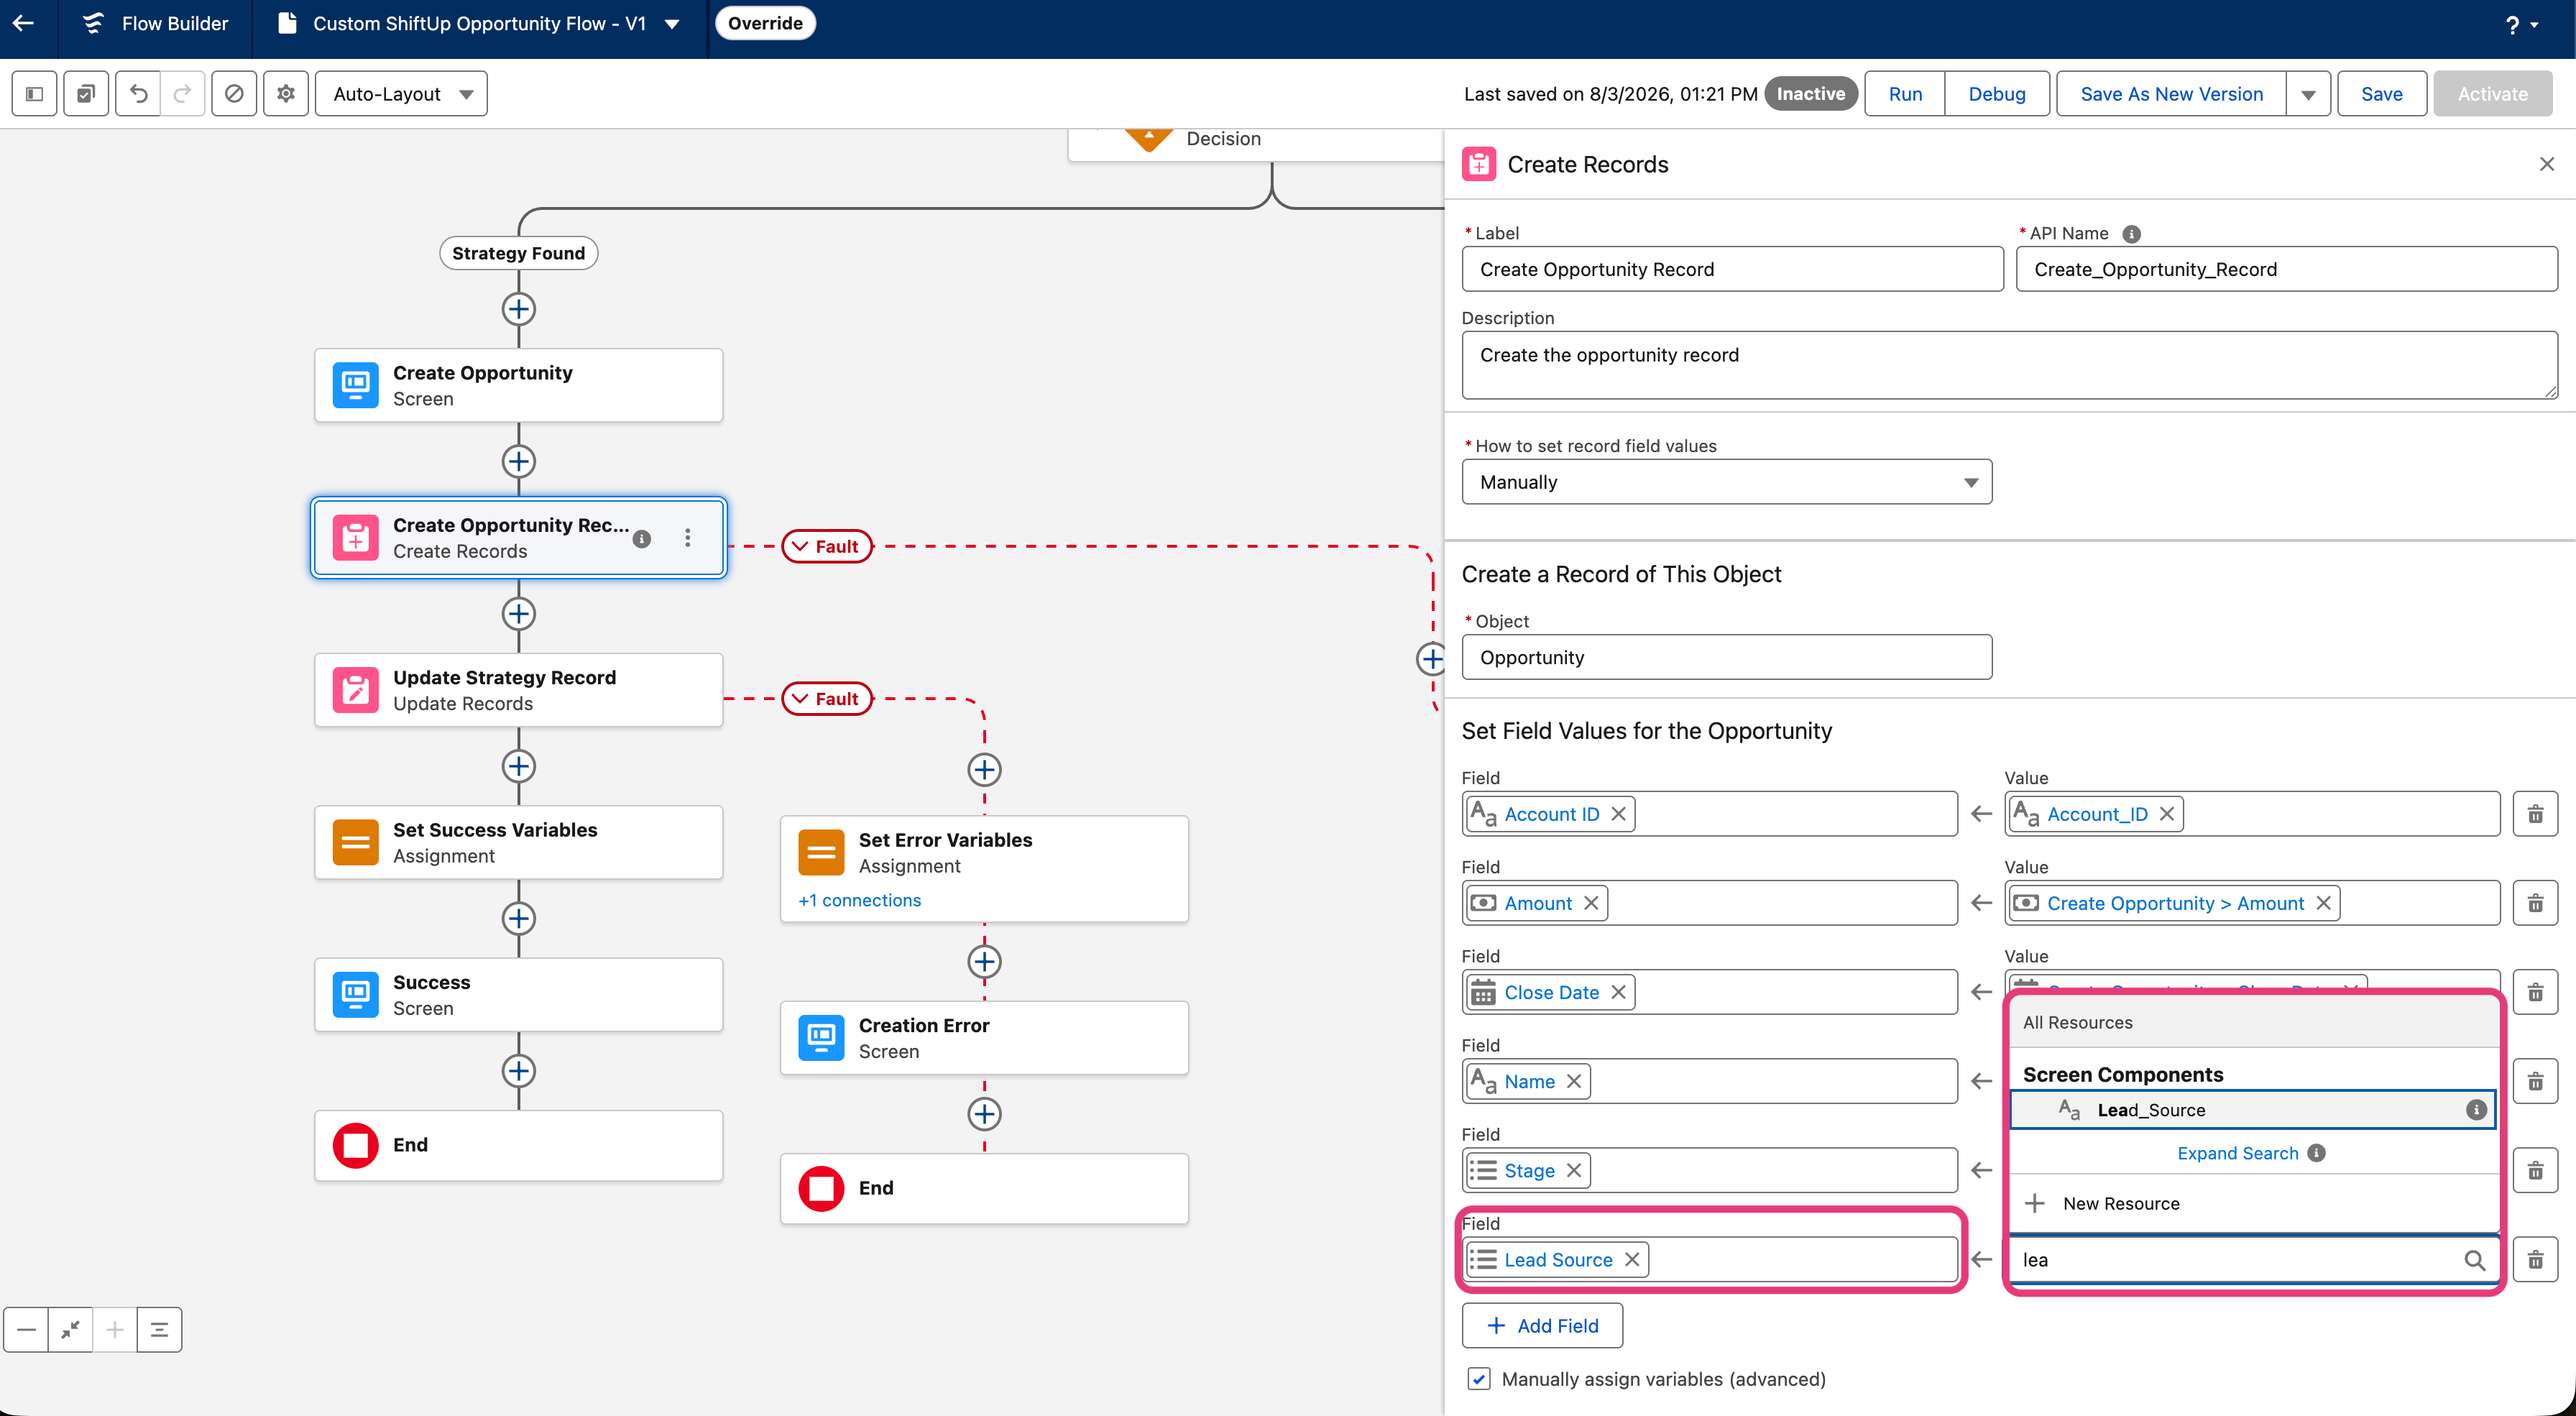This screenshot has height=1416, width=2576.
Task: Open flow settings gear icon
Action: click(x=286, y=94)
